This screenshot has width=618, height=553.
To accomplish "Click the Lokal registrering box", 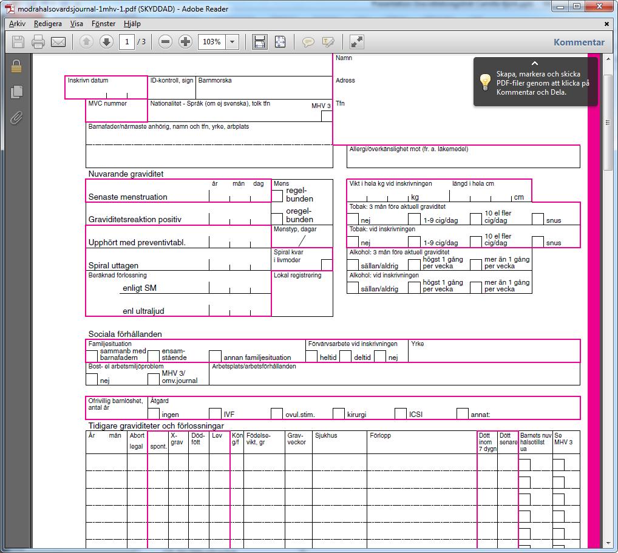I will click(302, 293).
